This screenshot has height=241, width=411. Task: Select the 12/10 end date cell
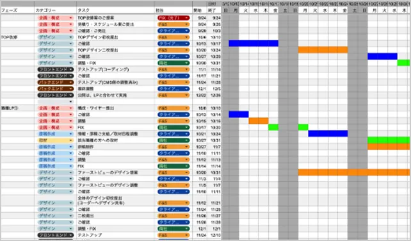click(215, 235)
